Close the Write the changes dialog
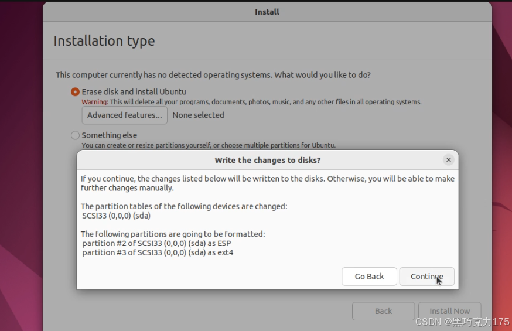The height and width of the screenshot is (331, 512). coord(448,159)
